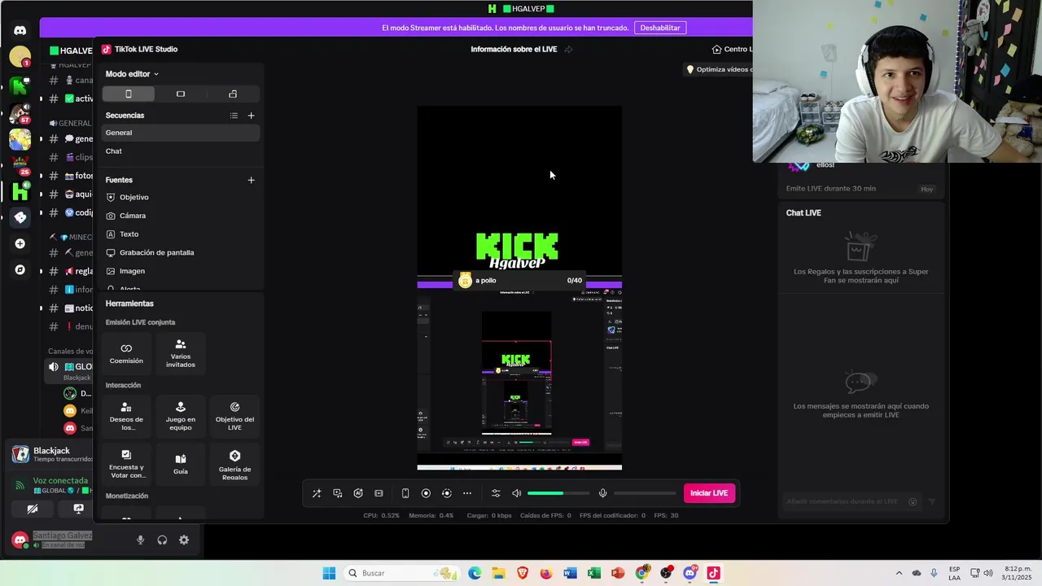Image resolution: width=1042 pixels, height=586 pixels.
Task: Deafen the Discord headphones
Action: (162, 540)
